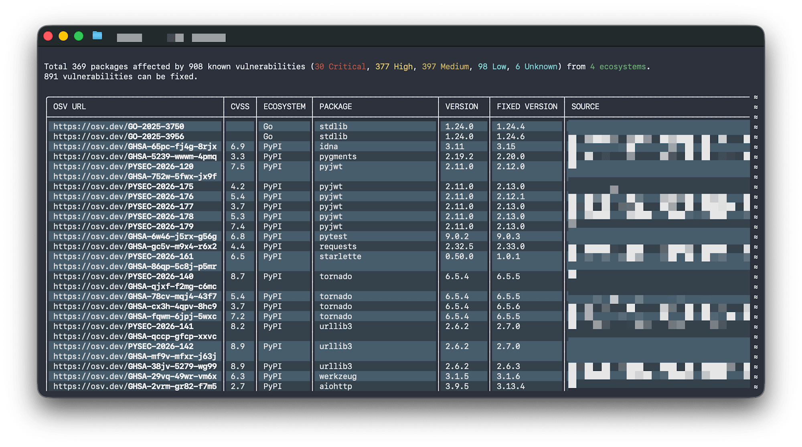Click version 9.0.2 of pytest
Image resolution: width=802 pixels, height=447 pixels.
point(457,237)
